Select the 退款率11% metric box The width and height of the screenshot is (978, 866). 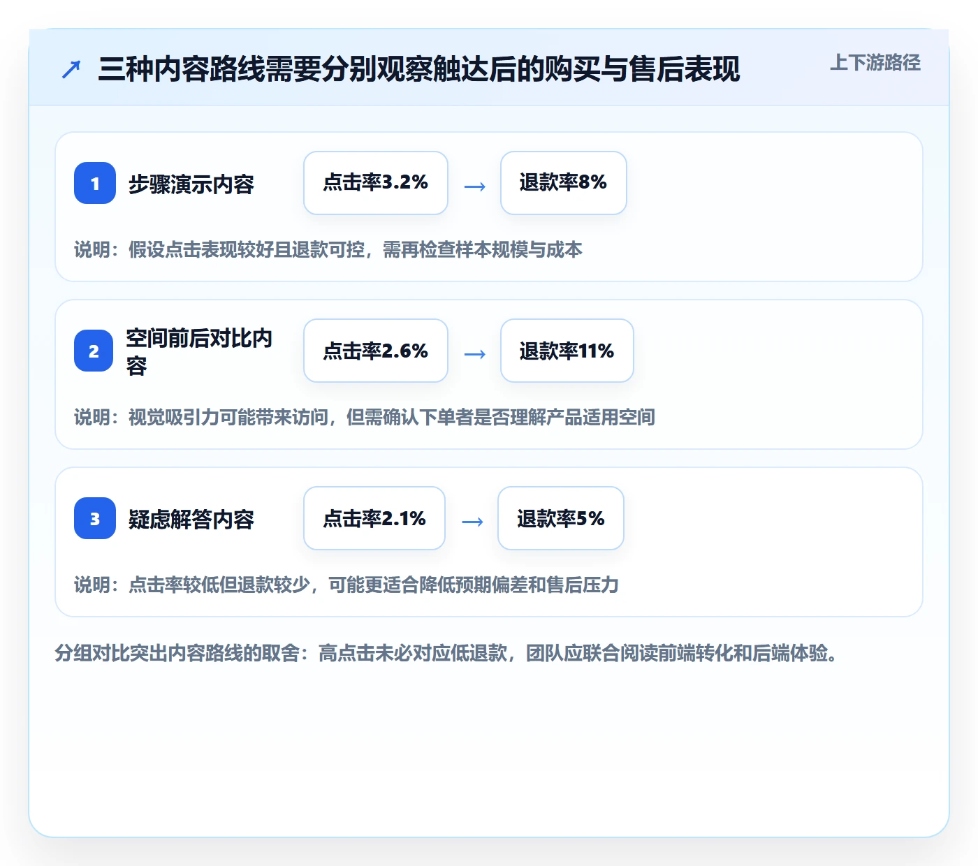coord(567,351)
